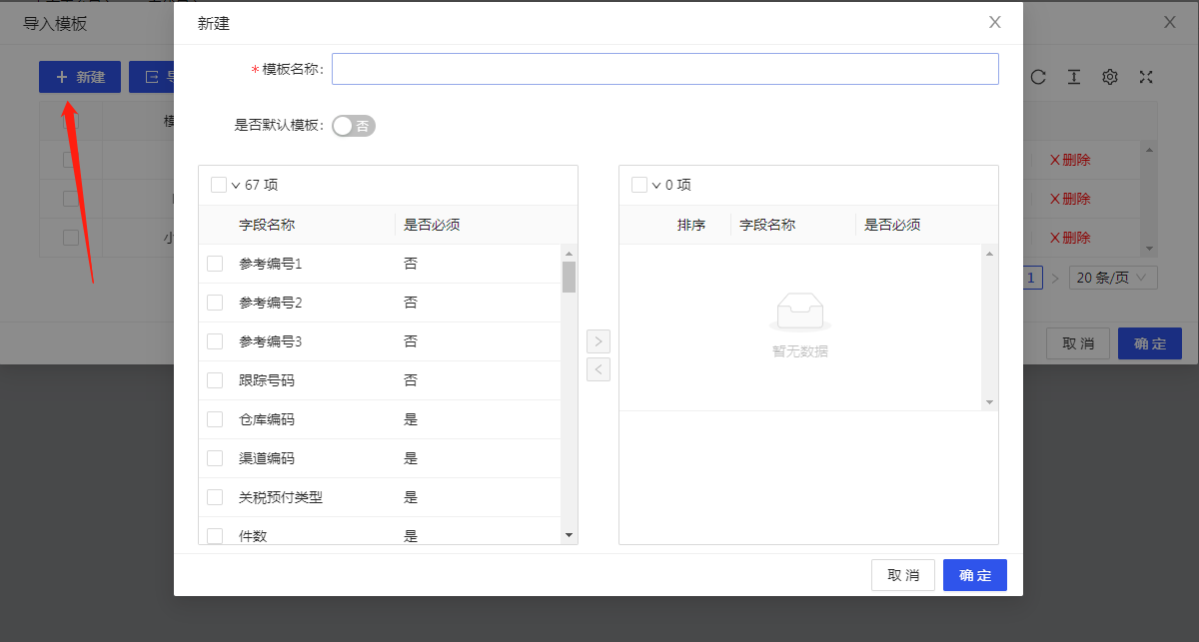
Task: Expand the chevron next to 0 项
Action: (x=656, y=185)
